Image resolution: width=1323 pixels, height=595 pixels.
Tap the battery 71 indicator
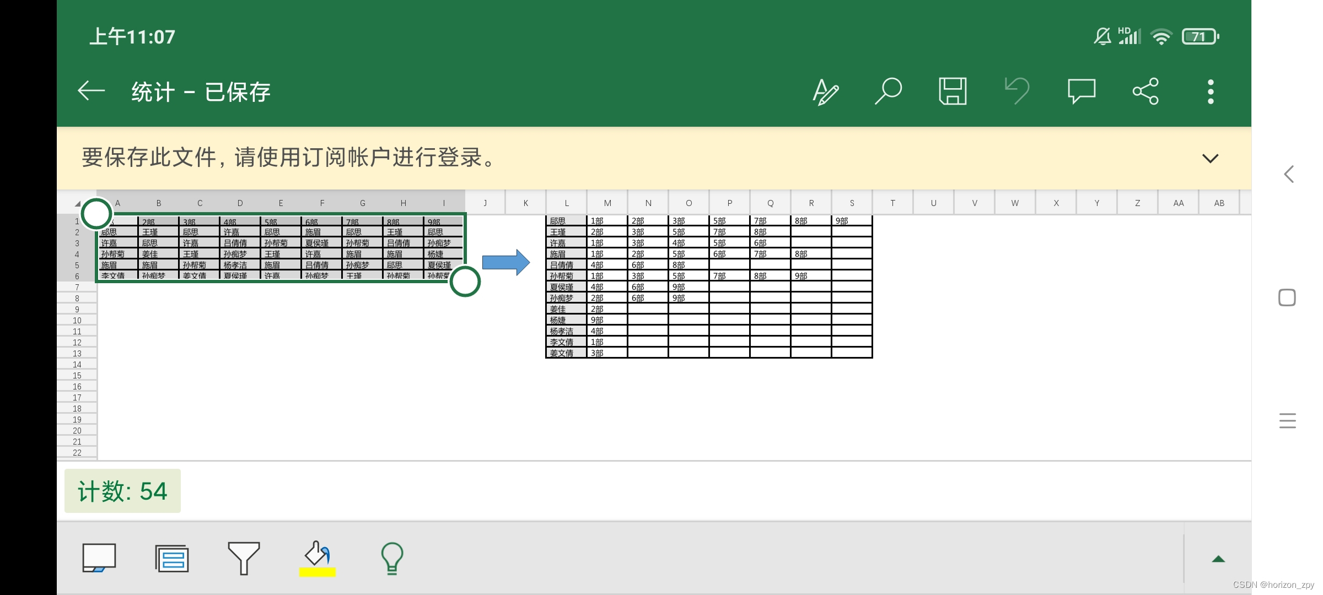pyautogui.click(x=1200, y=37)
